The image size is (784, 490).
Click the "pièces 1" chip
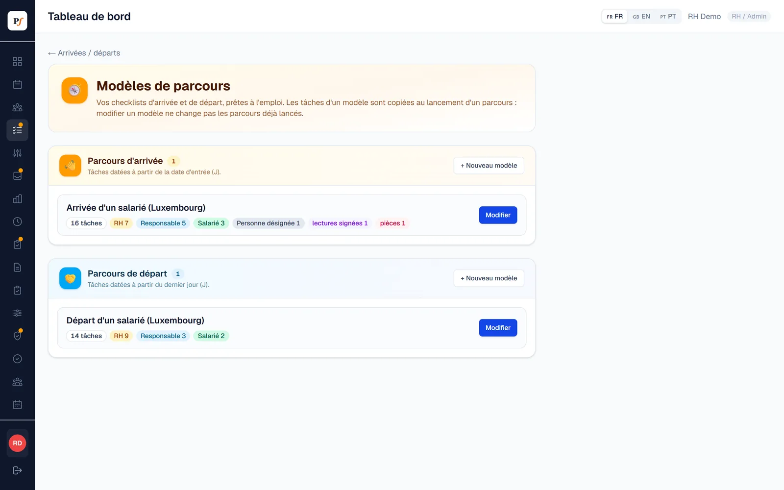[x=392, y=223]
